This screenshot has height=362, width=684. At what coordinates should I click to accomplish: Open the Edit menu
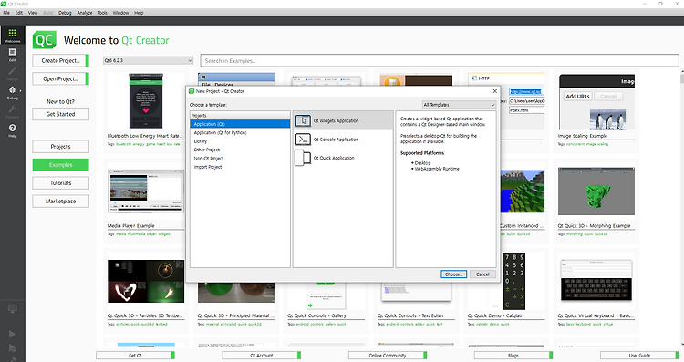[x=19, y=13]
